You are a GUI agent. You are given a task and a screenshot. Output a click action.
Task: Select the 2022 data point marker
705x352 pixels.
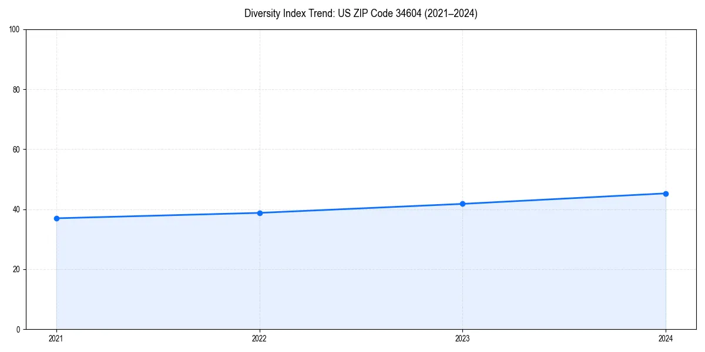260,212
